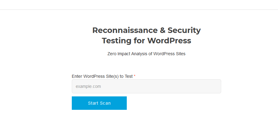The height and width of the screenshot is (133, 278).
Task: Click the WordPress site URL input field
Action: coord(146,86)
